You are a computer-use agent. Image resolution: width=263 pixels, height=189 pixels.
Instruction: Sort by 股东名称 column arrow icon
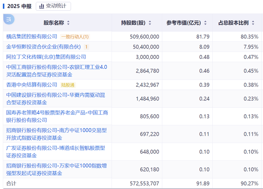(68, 23)
